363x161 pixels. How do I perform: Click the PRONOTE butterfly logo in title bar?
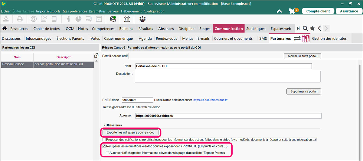pos(3,4)
